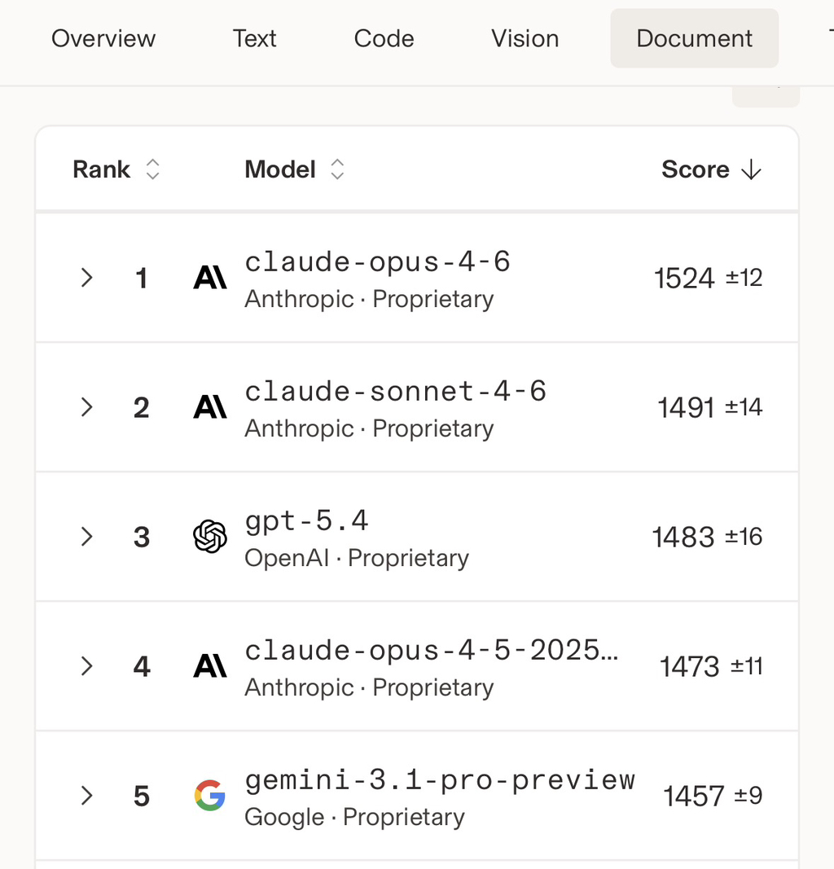
Task: Switch to the Overview tab
Action: pyautogui.click(x=103, y=38)
